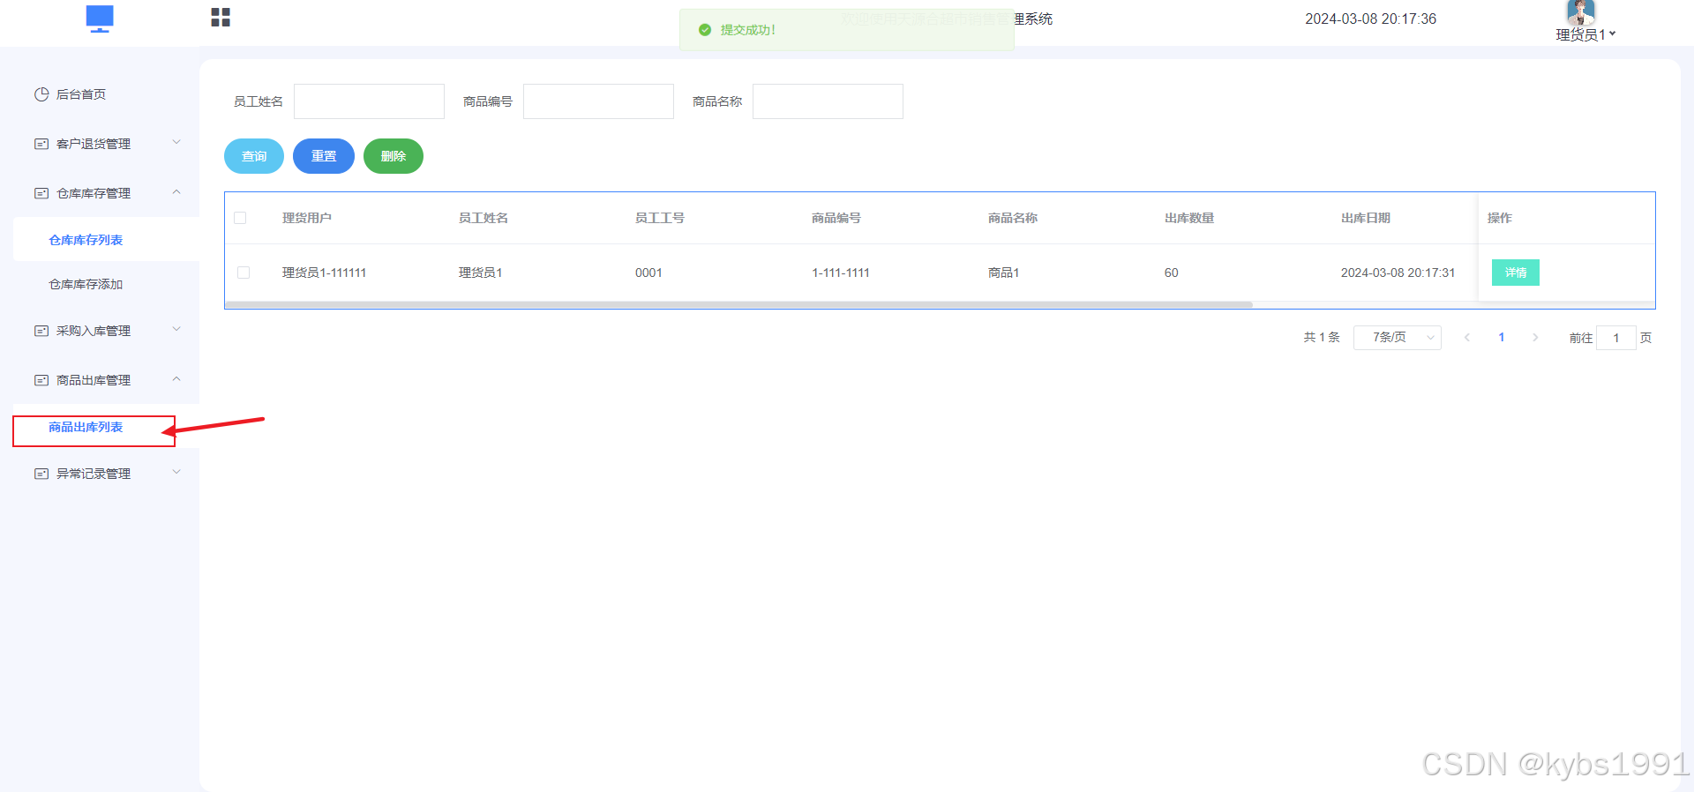1694x792 pixels.
Task: Click the 采购入库管理 menu icon
Action: pyautogui.click(x=41, y=331)
